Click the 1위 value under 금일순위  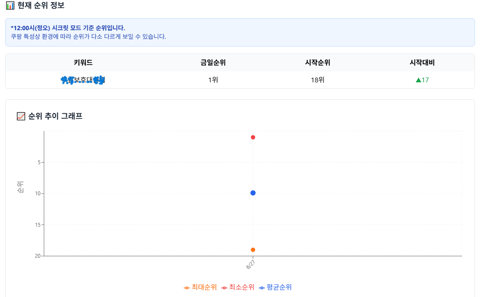213,80
